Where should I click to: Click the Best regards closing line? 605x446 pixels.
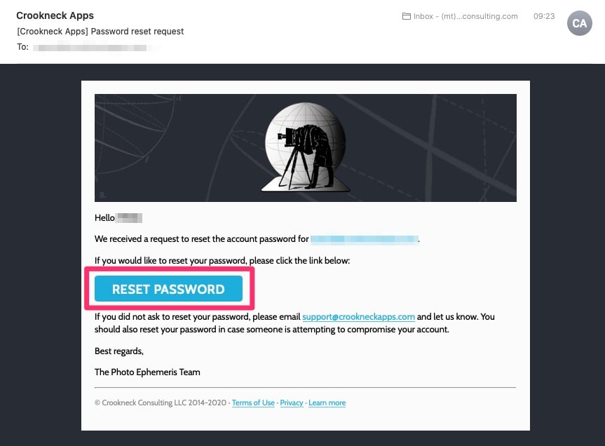(119, 351)
